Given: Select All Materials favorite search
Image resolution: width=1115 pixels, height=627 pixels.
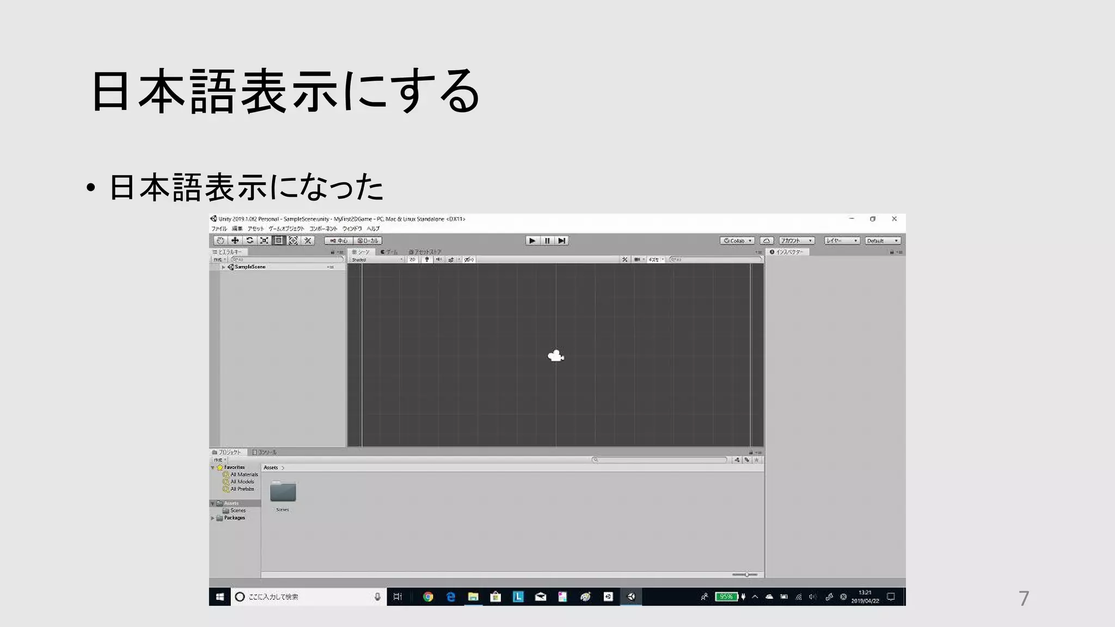Looking at the screenshot, I should pyautogui.click(x=241, y=475).
